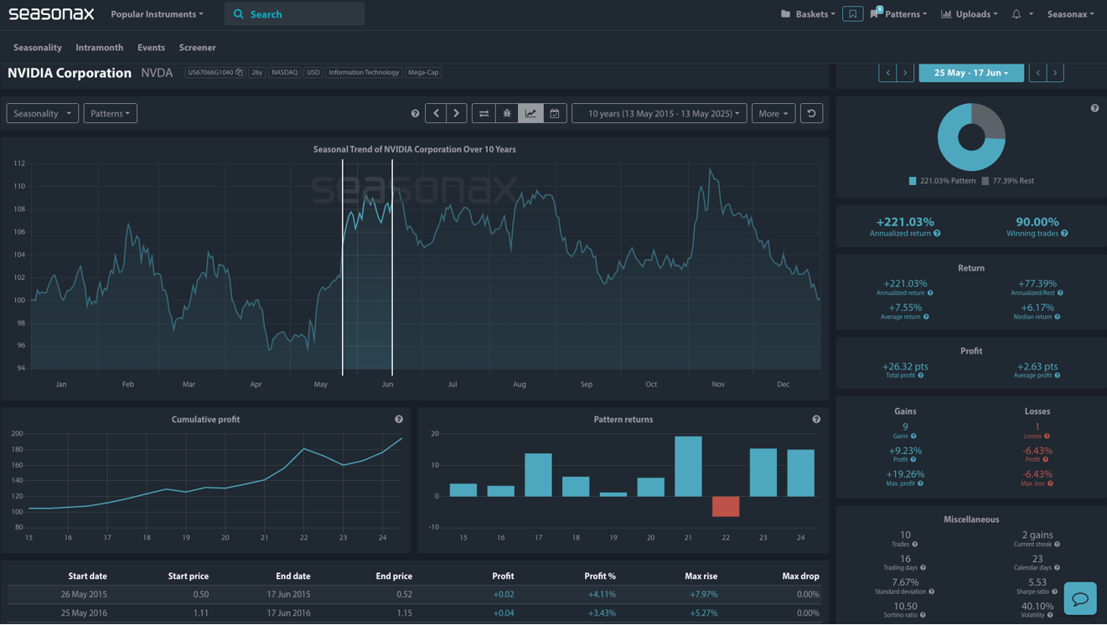
Task: Click the reset icon right of More
Action: coord(811,113)
